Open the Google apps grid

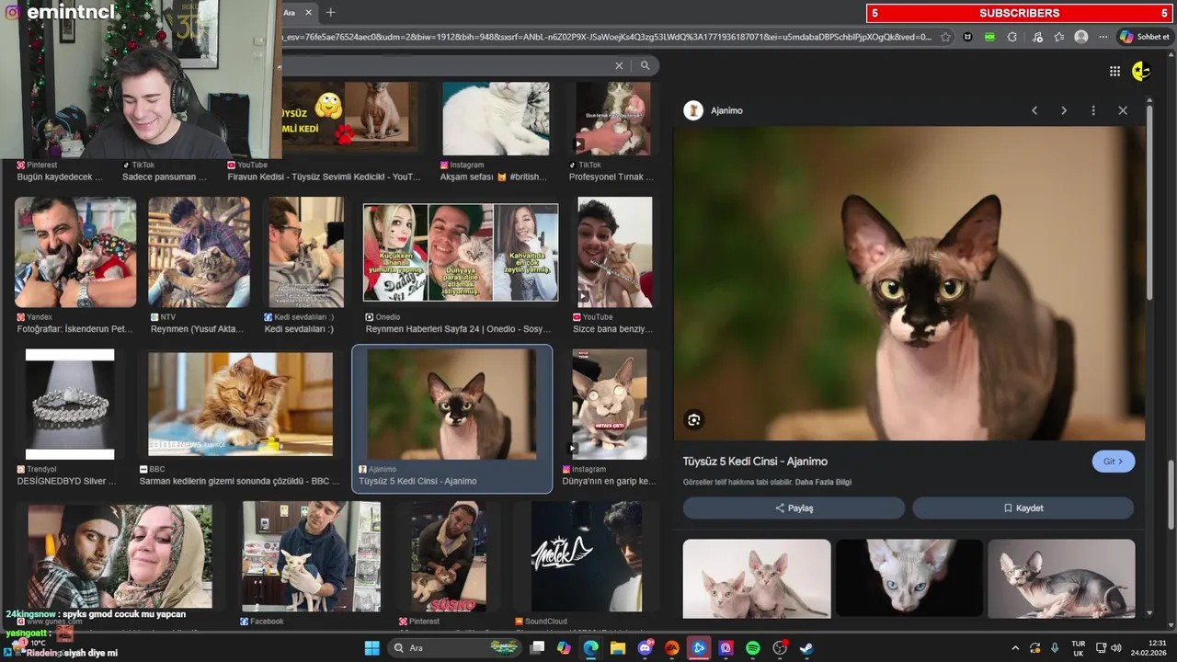click(1114, 72)
